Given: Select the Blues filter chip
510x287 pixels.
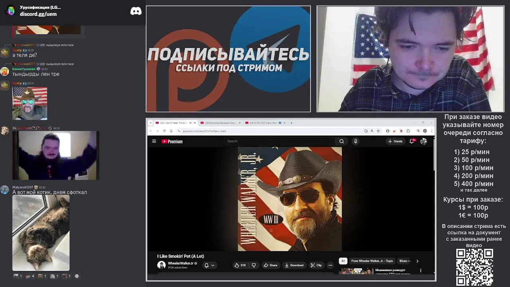Looking at the screenshot, I should 404,261.
